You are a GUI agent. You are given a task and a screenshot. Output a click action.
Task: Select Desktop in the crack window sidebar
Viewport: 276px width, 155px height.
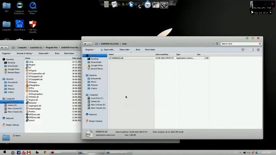pos(93,59)
